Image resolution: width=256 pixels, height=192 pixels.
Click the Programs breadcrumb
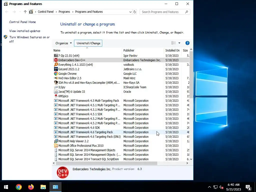tap(64, 12)
